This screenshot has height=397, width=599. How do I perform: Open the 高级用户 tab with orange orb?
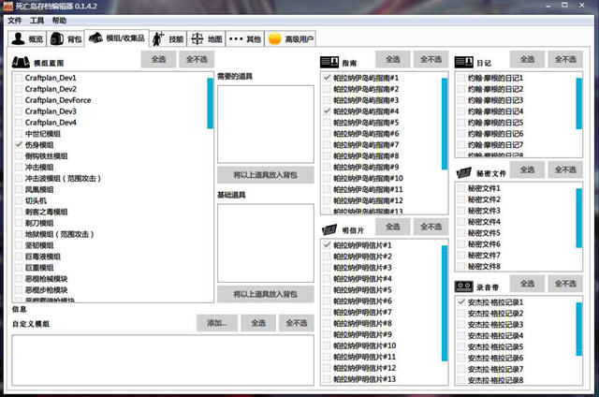(x=290, y=38)
